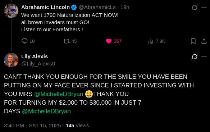This screenshot has width=210, height=132.
Task: Open Grok icon on Lily Alexis's post
Action: (x=195, y=56)
